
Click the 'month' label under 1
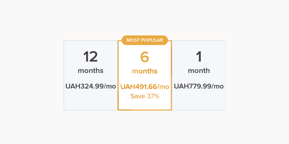(x=199, y=71)
